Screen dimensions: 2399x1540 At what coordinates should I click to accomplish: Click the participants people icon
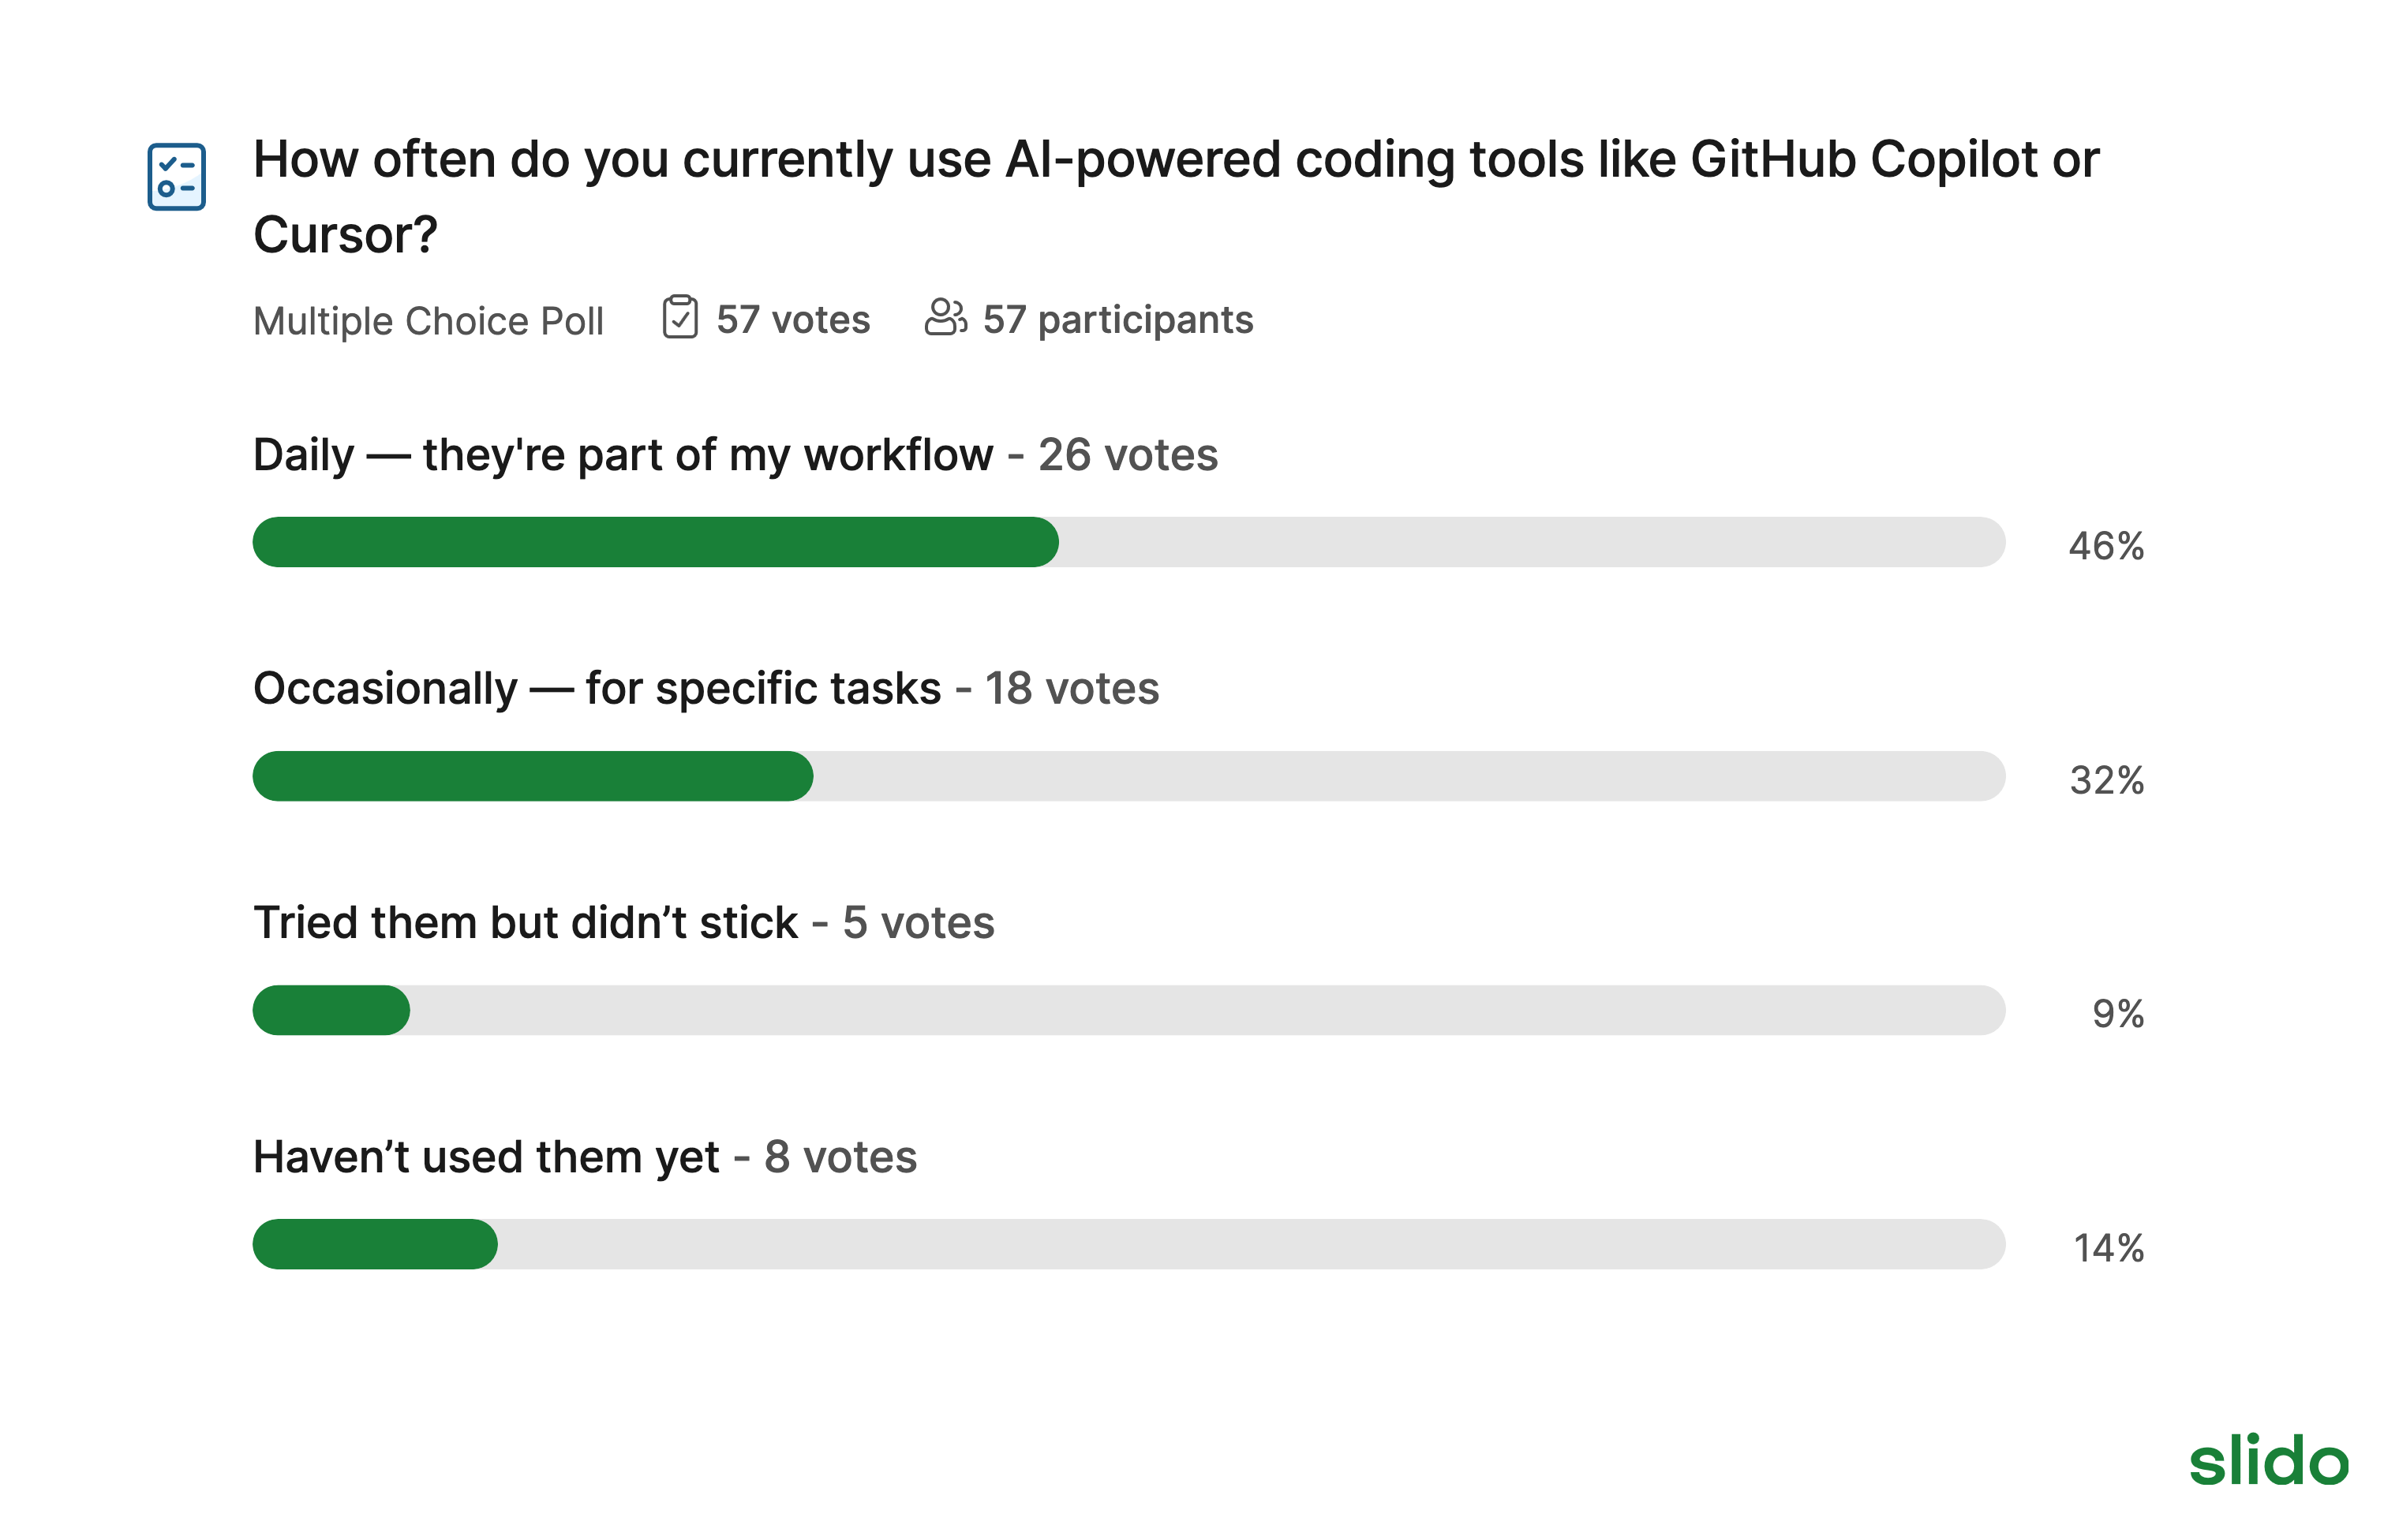point(945,318)
